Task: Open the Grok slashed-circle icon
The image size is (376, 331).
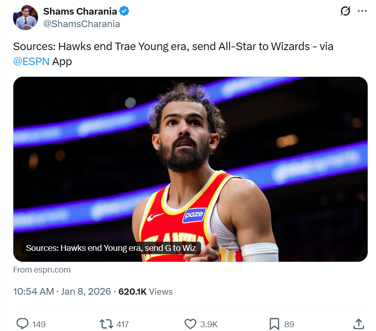Action: (346, 11)
